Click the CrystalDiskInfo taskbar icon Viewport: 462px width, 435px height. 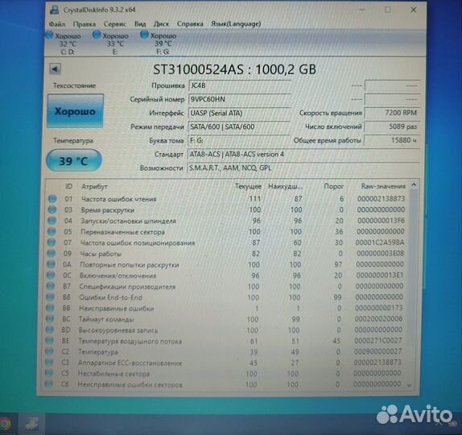(x=31, y=424)
